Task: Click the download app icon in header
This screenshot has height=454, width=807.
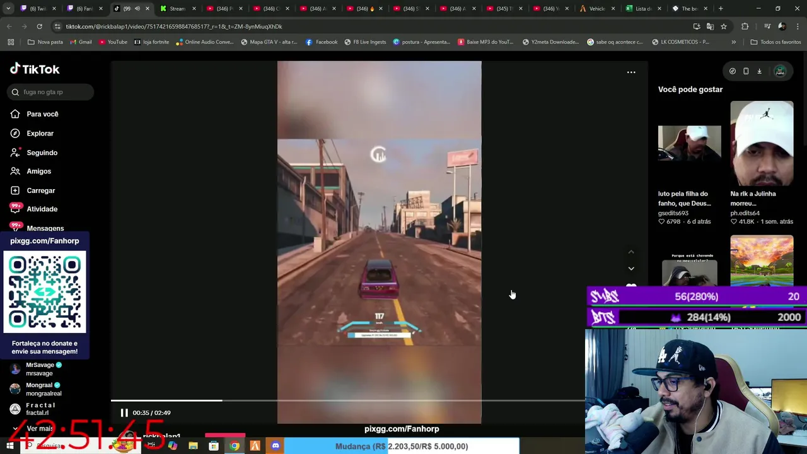Action: coord(759,71)
